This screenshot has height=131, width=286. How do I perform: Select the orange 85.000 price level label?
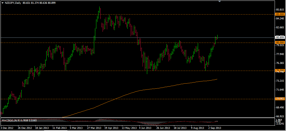point(280,14)
